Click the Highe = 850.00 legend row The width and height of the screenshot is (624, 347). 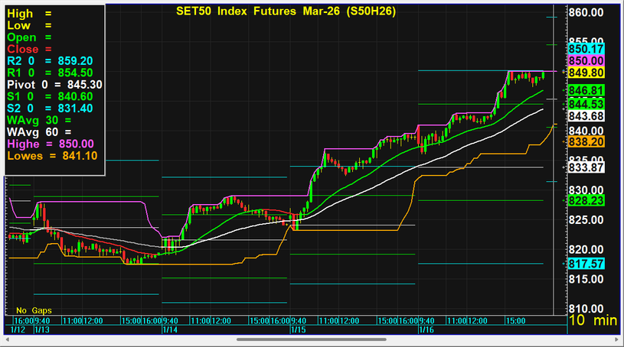coord(50,144)
